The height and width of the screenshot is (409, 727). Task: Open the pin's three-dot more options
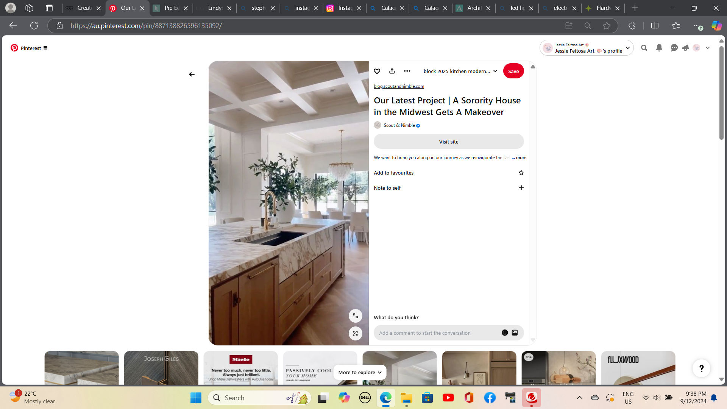[x=407, y=71]
